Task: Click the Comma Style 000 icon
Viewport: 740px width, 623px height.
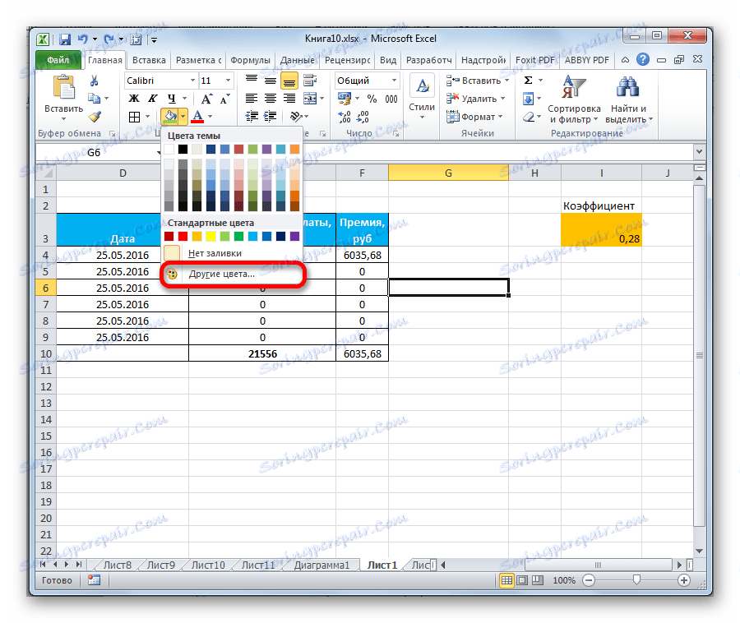Action: pos(391,99)
